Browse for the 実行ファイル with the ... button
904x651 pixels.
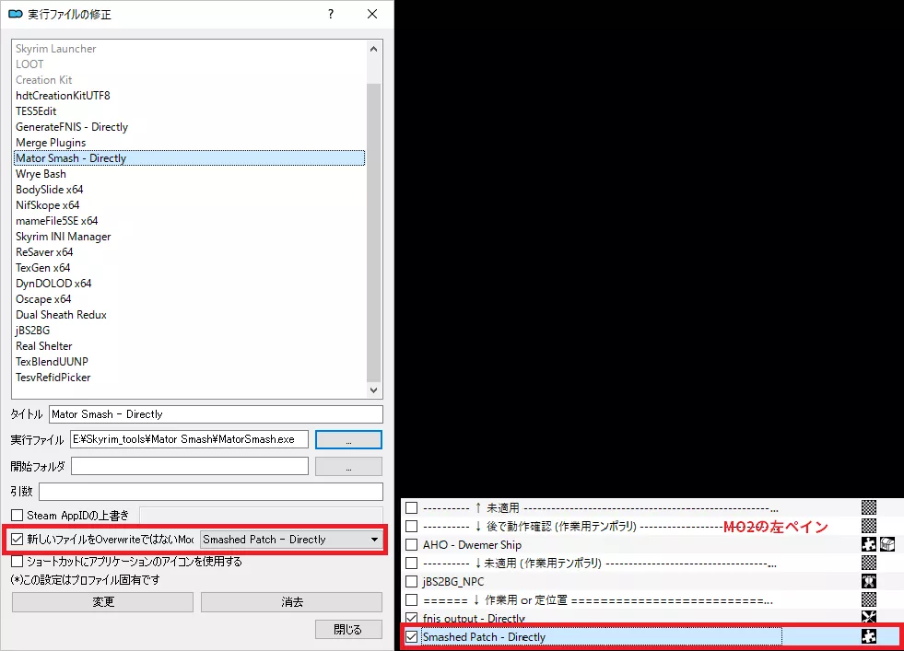348,439
